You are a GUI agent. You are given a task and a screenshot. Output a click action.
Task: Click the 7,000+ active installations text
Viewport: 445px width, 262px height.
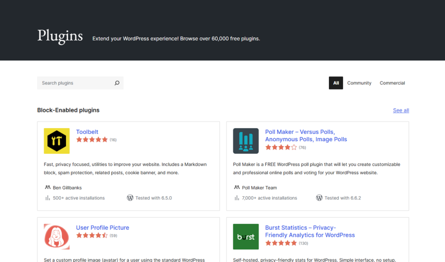[x=269, y=198]
